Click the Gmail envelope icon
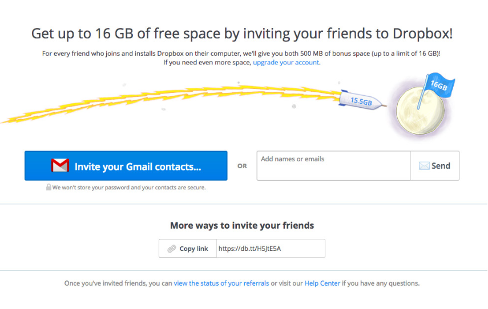Viewport: 488px width, 309px height. 60,166
